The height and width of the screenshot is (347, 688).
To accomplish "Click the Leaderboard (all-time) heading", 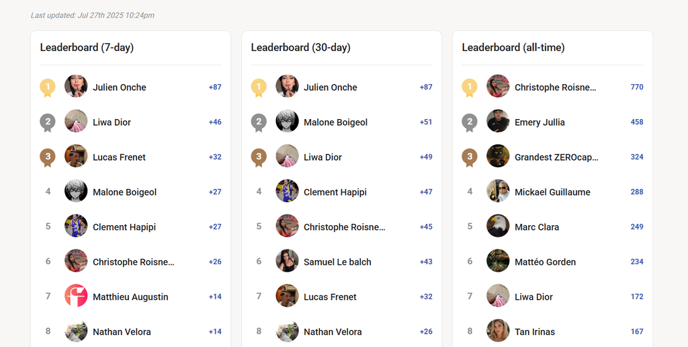I will pyautogui.click(x=513, y=48).
